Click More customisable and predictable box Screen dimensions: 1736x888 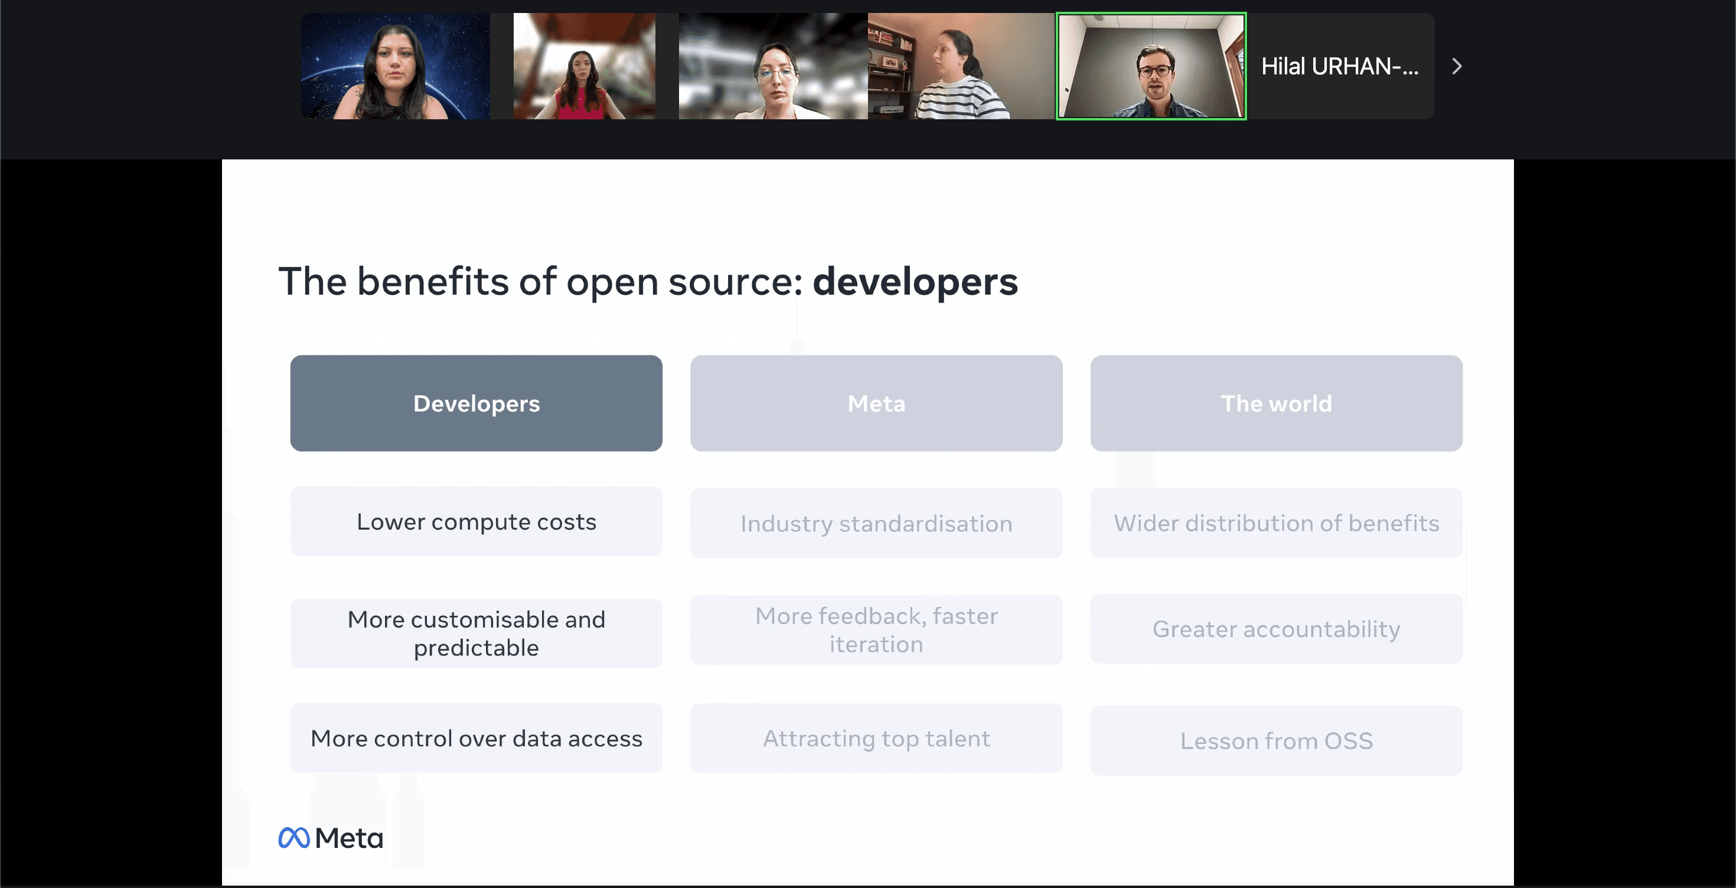click(x=476, y=634)
